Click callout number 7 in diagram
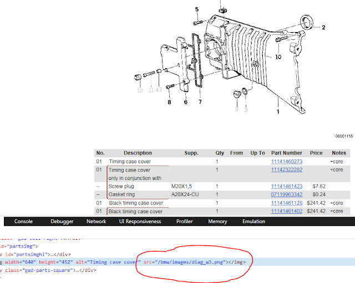The width and height of the screenshot is (355, 283). [200, 102]
